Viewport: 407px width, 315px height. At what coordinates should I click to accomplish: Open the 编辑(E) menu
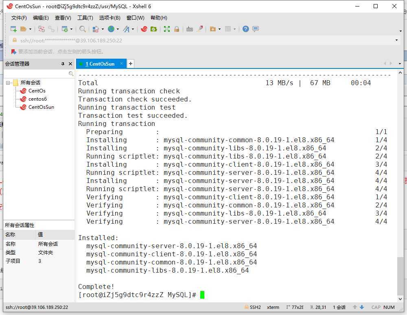click(x=41, y=18)
